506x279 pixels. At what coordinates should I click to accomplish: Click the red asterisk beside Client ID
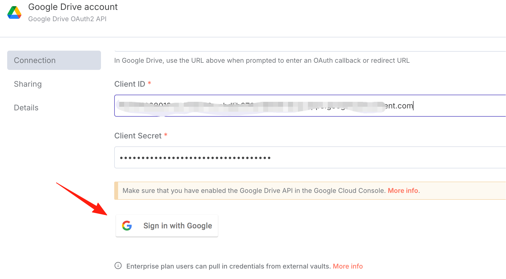pyautogui.click(x=149, y=83)
